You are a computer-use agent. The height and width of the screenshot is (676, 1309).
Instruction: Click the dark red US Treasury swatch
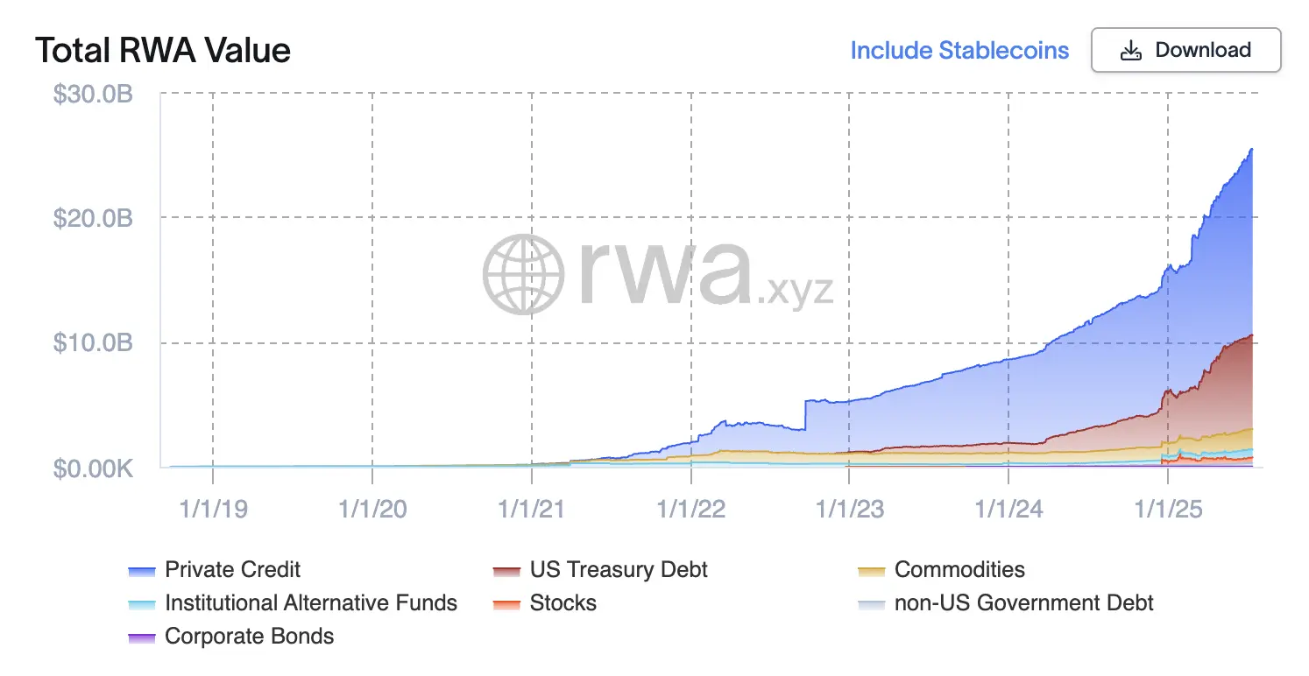tap(506, 572)
